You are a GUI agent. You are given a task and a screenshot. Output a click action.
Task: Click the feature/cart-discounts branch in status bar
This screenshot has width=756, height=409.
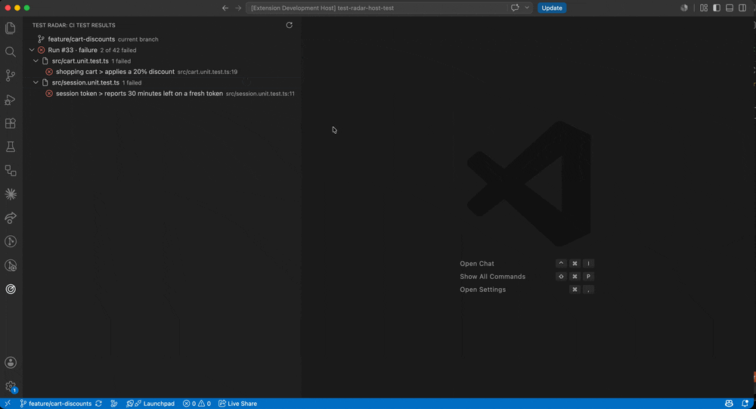pyautogui.click(x=55, y=404)
